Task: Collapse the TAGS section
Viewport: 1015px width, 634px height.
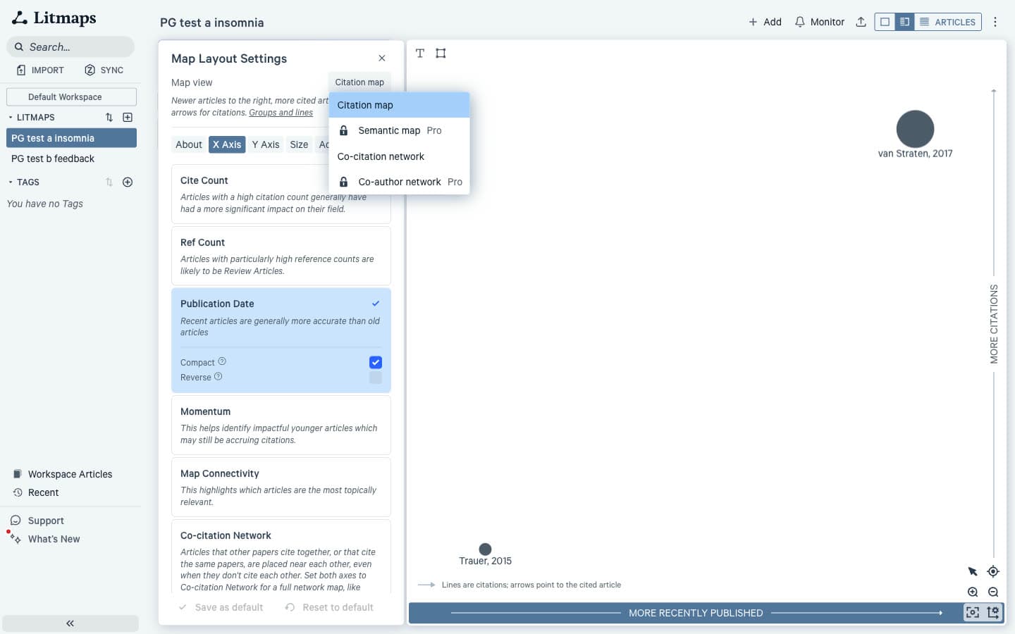Action: pos(11,182)
